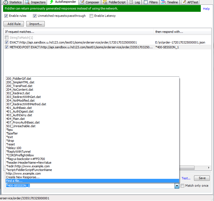The height and width of the screenshot is (201, 214).
Task: Open the Statistics tab
Action: (x=13, y=2)
